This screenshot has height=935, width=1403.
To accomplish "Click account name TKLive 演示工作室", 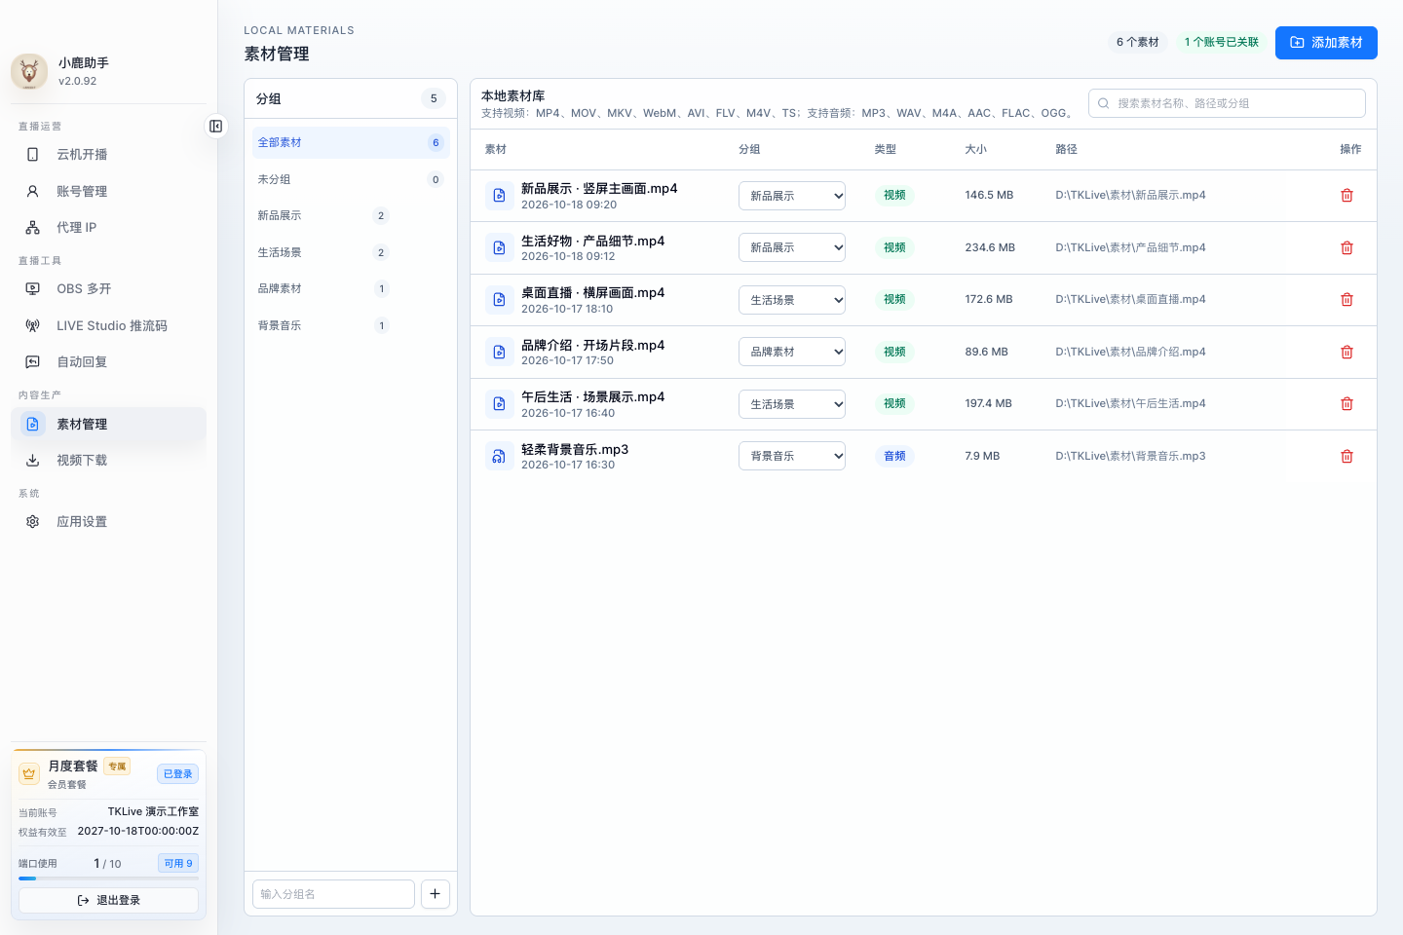I will (153, 812).
